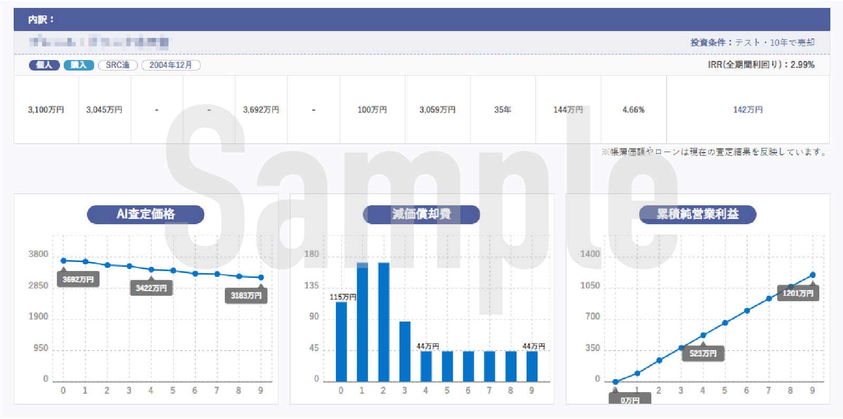The height and width of the screenshot is (419, 843).
Task: Click the 523万円 data label
Action: tap(703, 353)
